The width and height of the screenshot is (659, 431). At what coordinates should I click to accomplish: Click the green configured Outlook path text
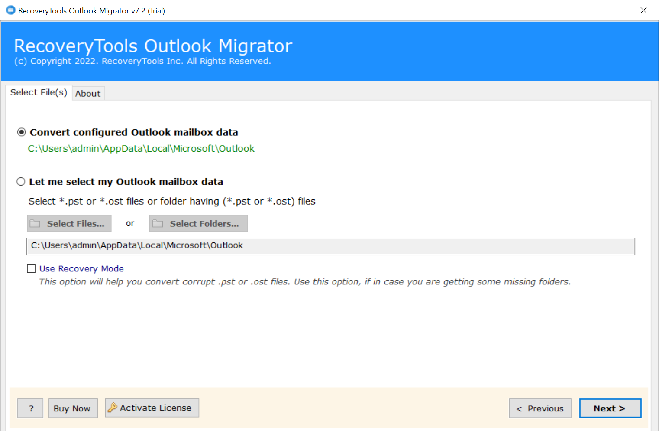point(141,149)
